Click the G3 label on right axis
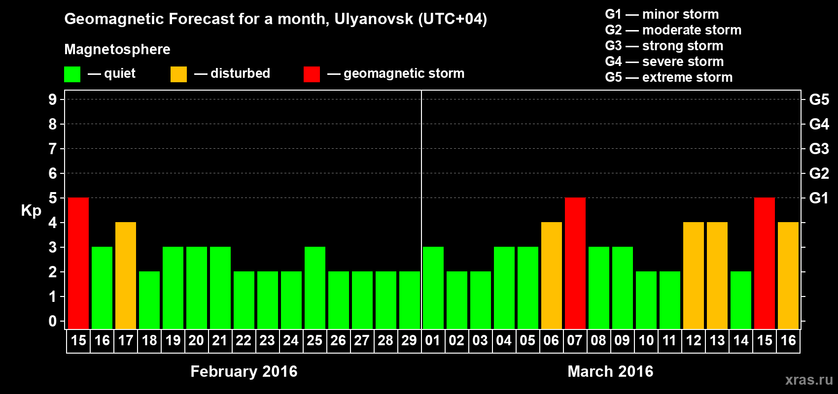This screenshot has width=838, height=394. point(819,149)
